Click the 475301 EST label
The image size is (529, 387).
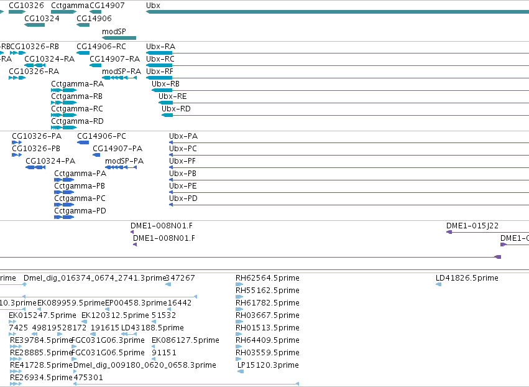(88, 378)
